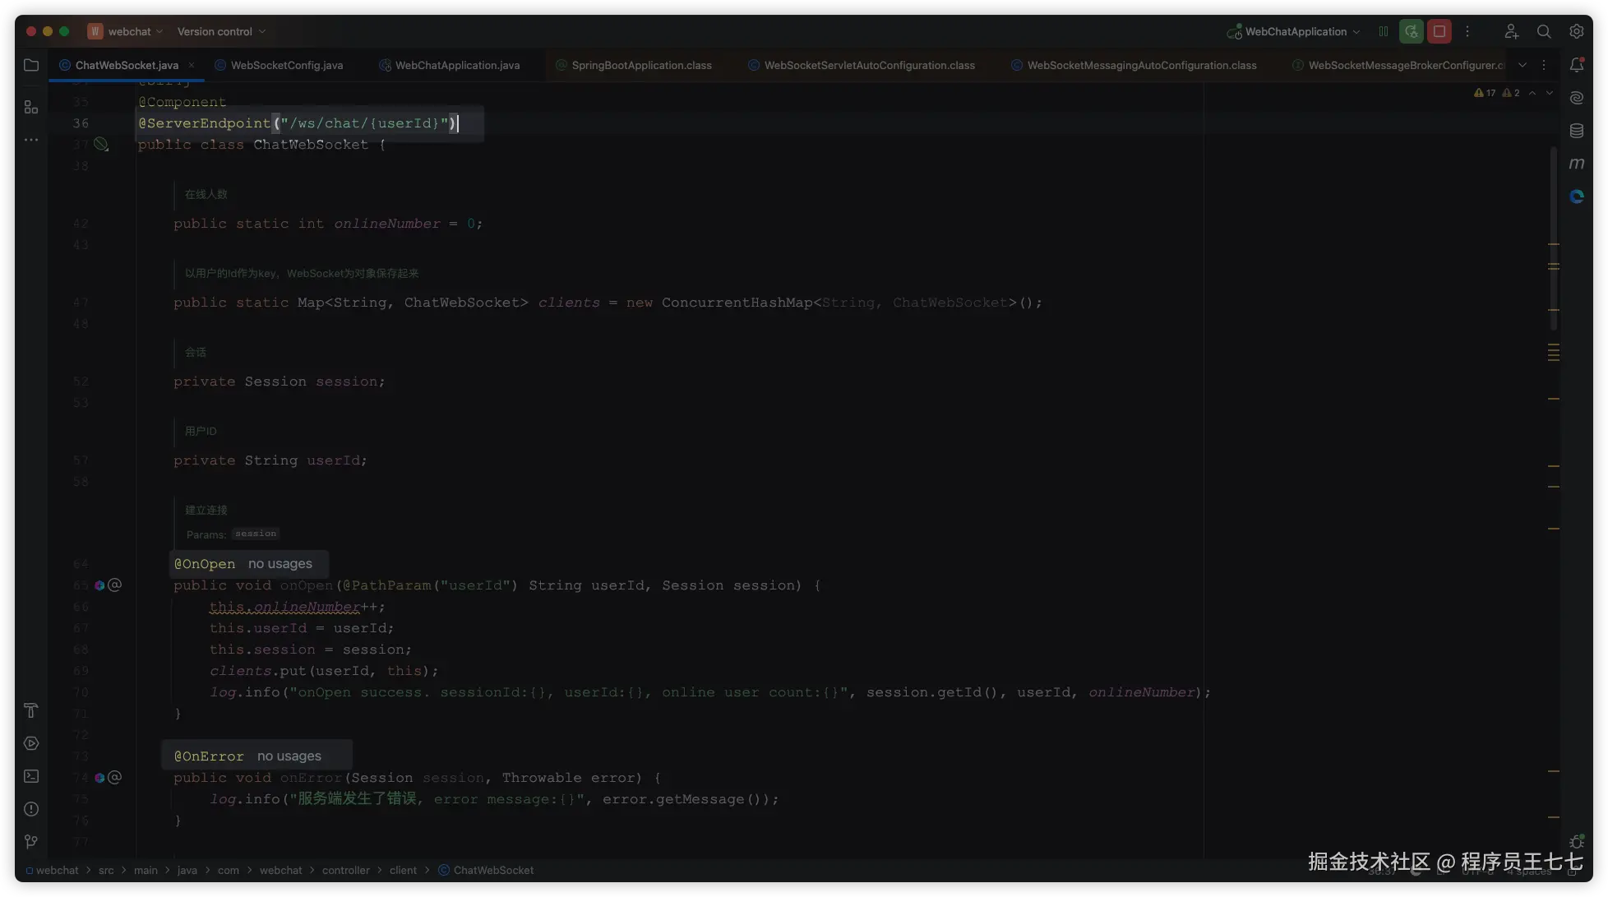Click the green Rerun debug button
This screenshot has width=1608, height=897.
(x=1411, y=31)
